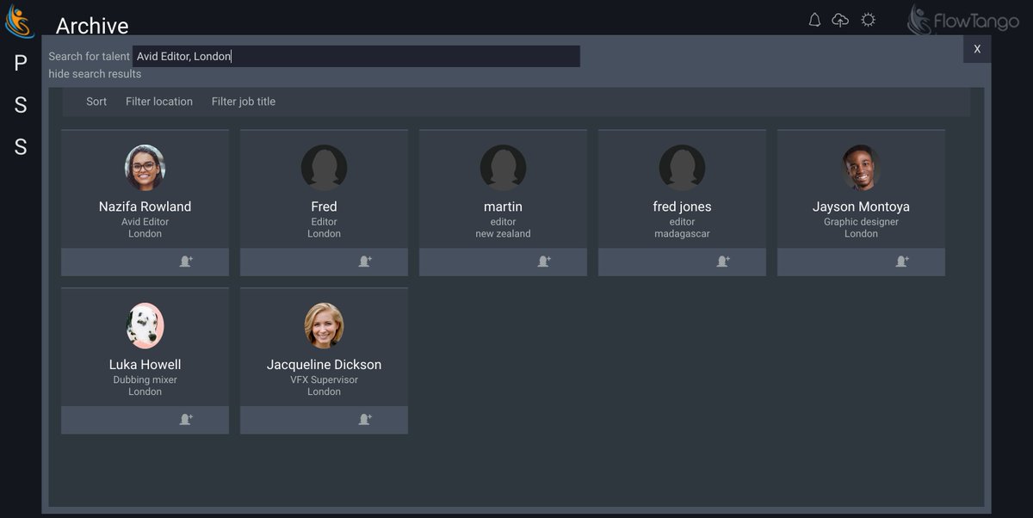Add Jayson Montoya using the add-person icon
The width and height of the screenshot is (1033, 518).
click(x=902, y=262)
